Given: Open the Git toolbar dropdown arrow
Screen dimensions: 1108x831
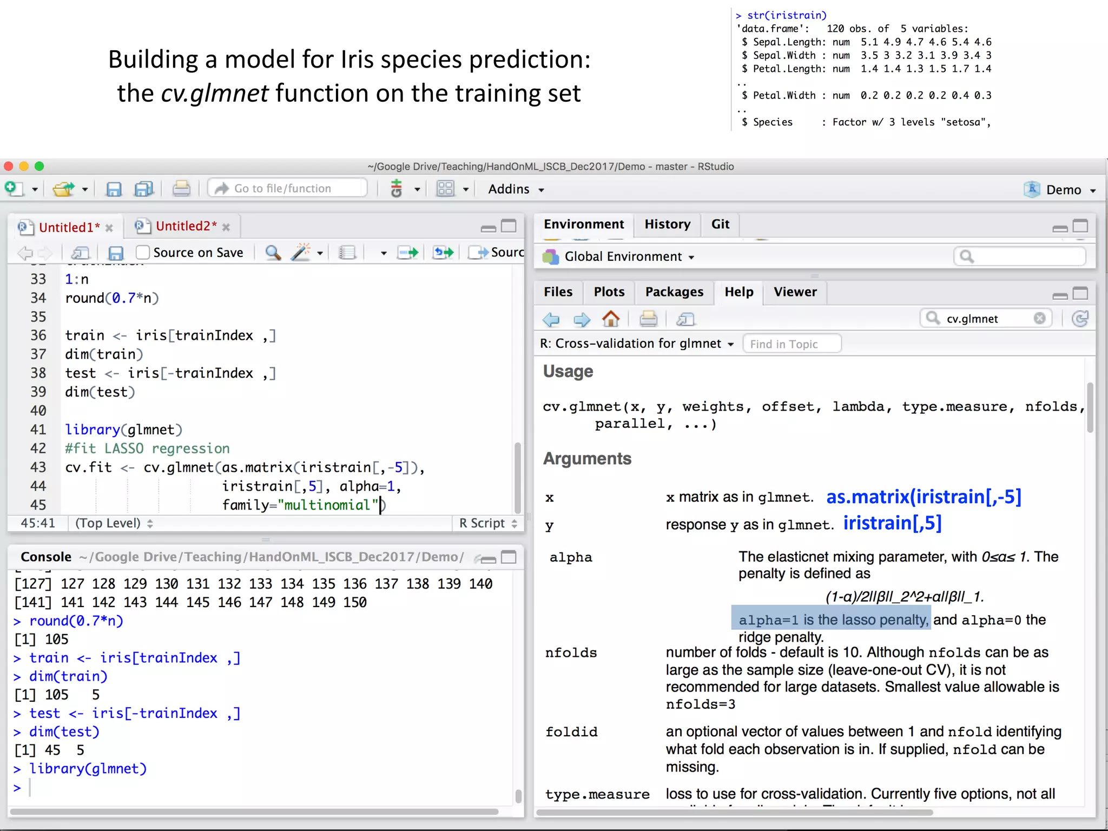Looking at the screenshot, I should coord(417,189).
